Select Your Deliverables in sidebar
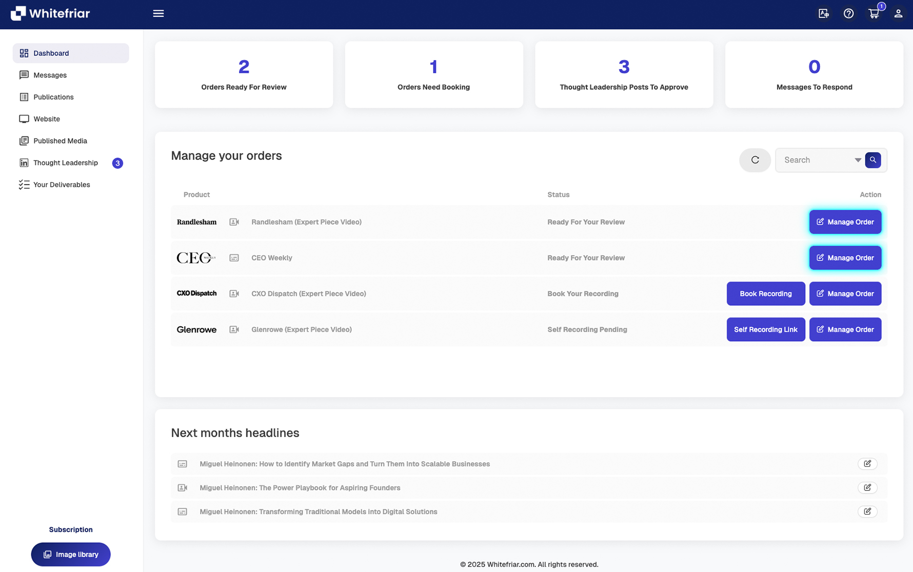913x572 pixels. tap(62, 185)
